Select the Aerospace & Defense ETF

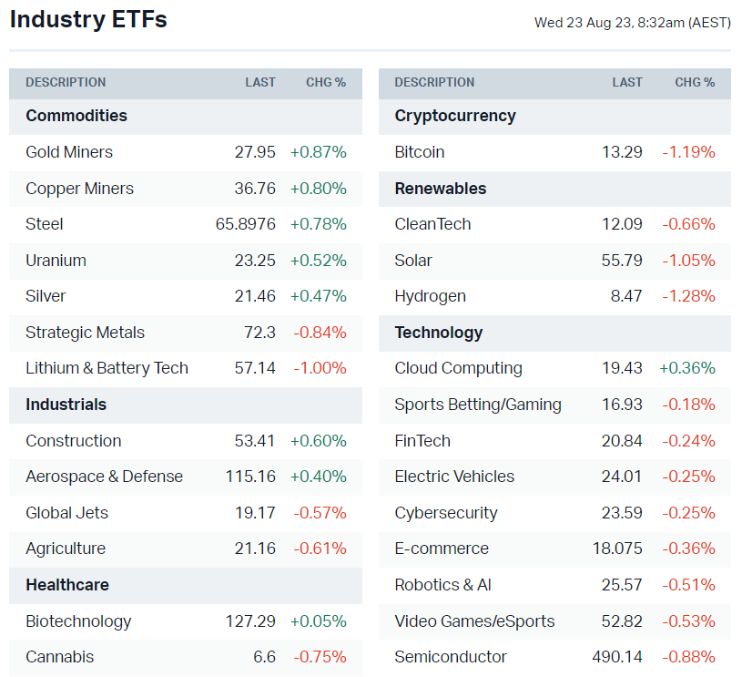(x=104, y=477)
